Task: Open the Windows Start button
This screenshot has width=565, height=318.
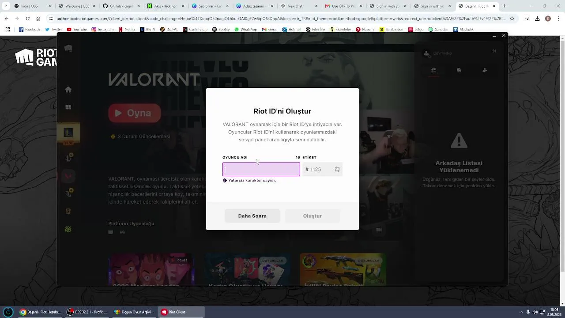Action: tap(8, 312)
